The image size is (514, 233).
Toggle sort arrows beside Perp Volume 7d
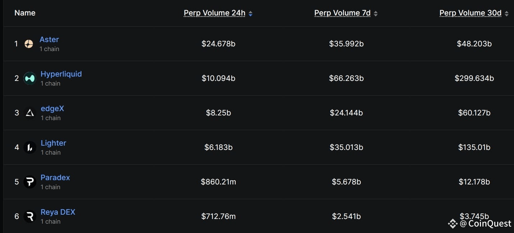click(376, 14)
